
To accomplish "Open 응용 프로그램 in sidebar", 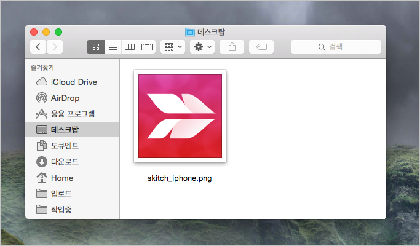I will 73,114.
